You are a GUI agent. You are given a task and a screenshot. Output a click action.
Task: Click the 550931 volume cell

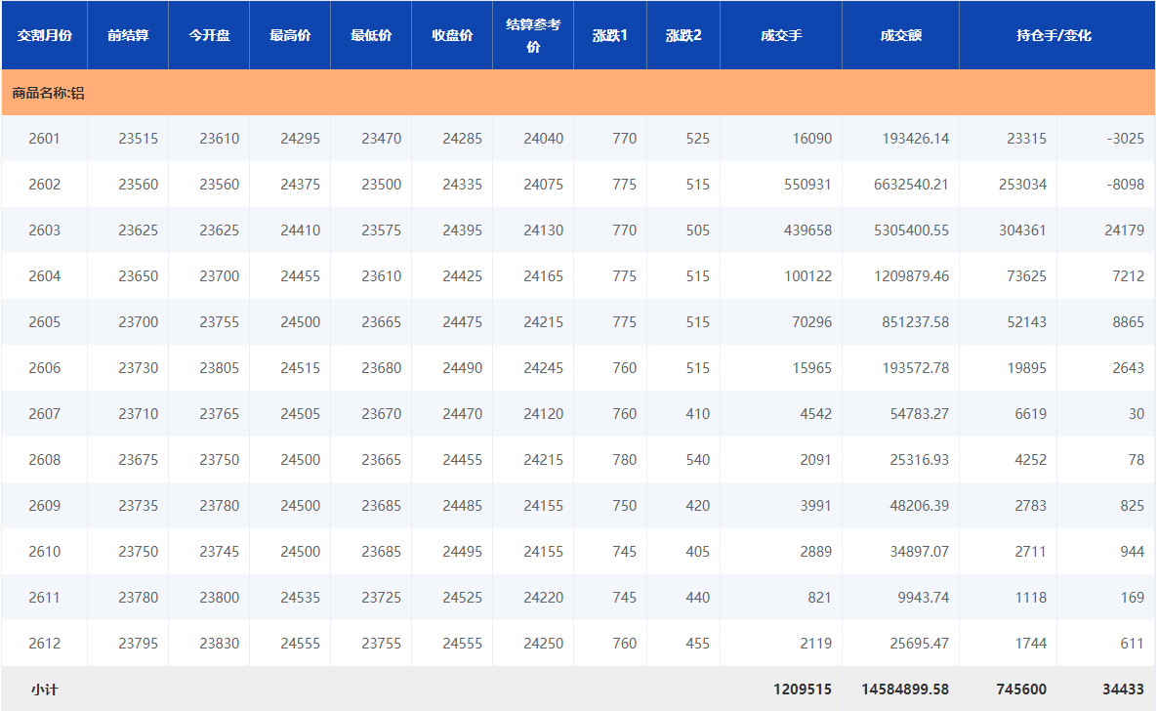click(807, 185)
